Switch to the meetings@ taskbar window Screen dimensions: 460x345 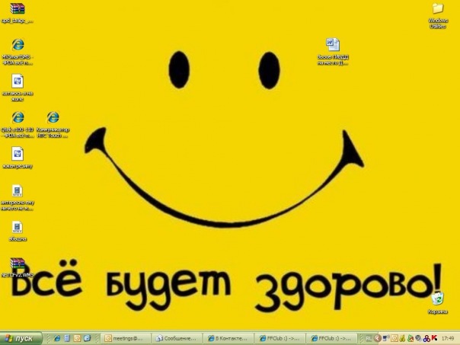126,338
